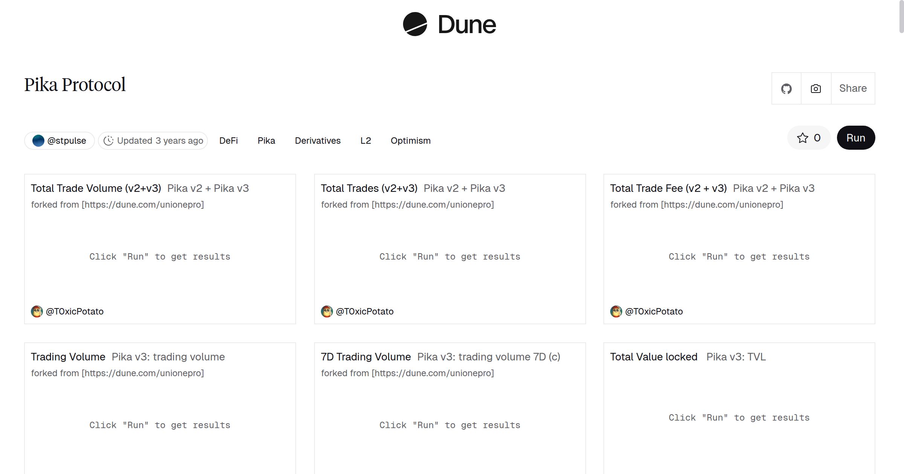904x474 pixels.
Task: Open the Share button
Action: (x=853, y=88)
